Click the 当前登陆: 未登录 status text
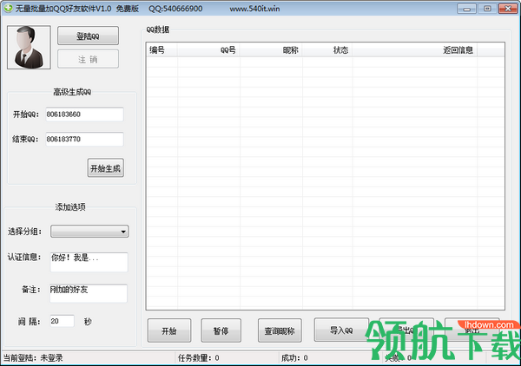The width and height of the screenshot is (521, 366). (33, 357)
